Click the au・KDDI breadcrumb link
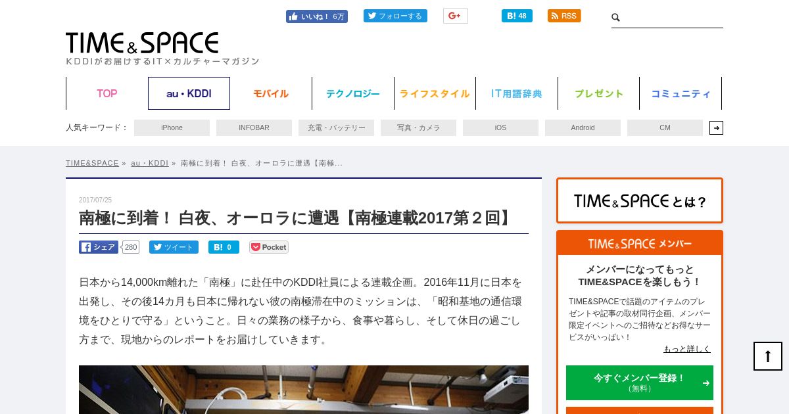 (x=149, y=163)
